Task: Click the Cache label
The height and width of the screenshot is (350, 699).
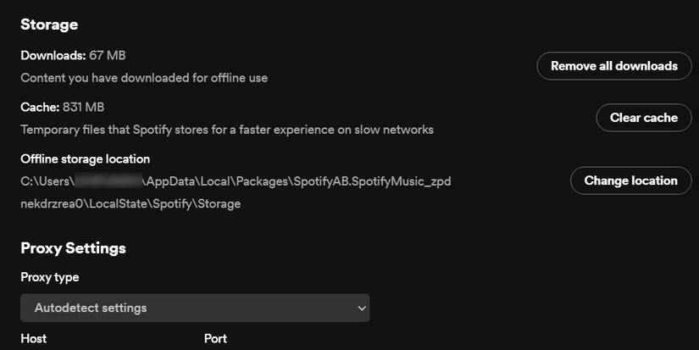Action: (40, 107)
